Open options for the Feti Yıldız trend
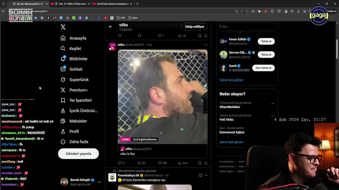 273,116
